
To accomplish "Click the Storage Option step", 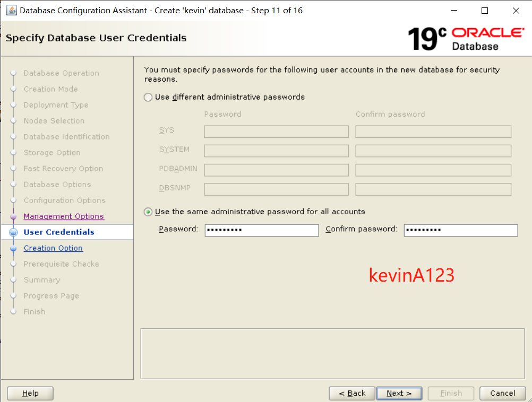I will [52, 153].
